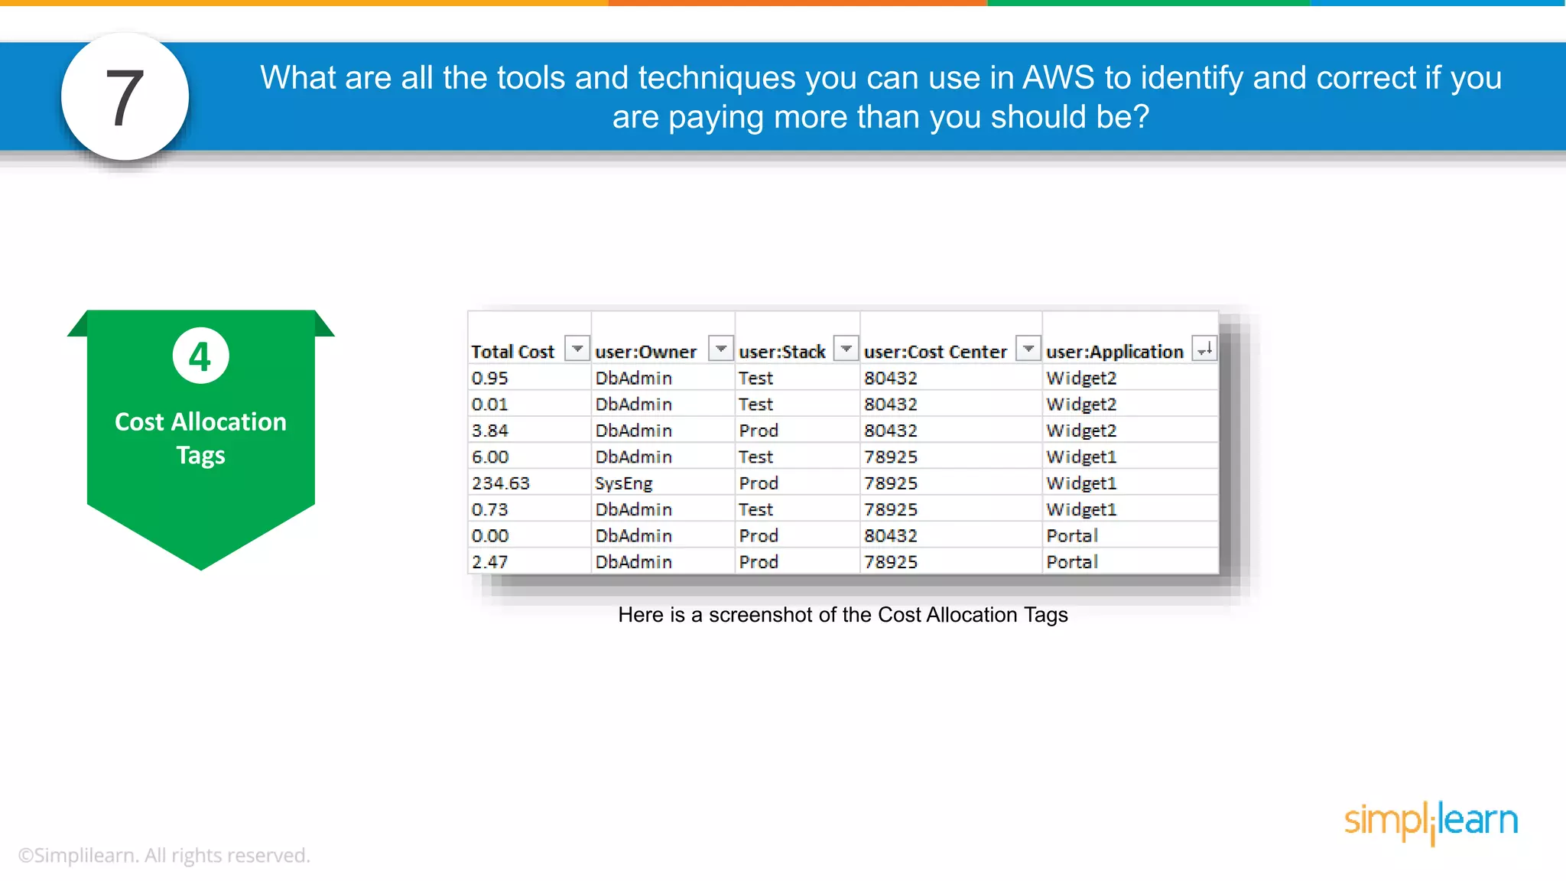Click the Simplilearn copyright notice
The width and height of the screenshot is (1566, 881).
click(x=164, y=855)
